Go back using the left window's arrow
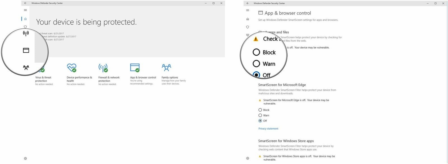 click(x=25, y=3)
